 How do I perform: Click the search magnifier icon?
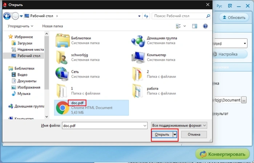pos(208,16)
